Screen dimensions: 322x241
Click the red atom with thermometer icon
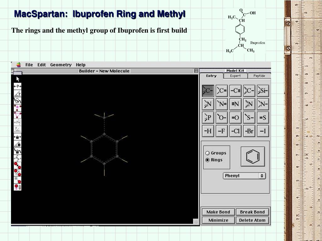coord(18,187)
